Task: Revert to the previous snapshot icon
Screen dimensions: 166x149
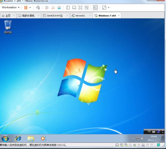Action: pos(53,8)
